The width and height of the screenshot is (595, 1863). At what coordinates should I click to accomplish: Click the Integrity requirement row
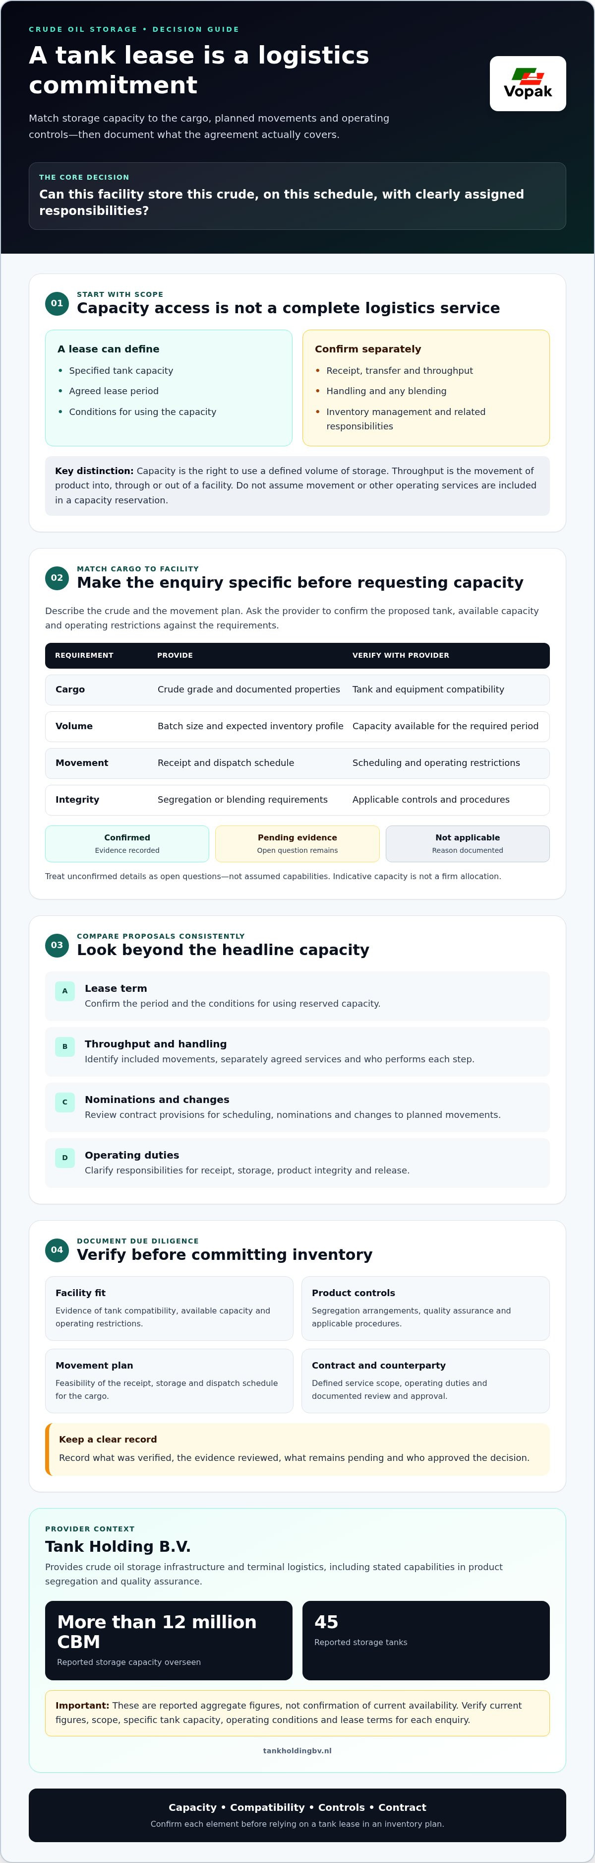tap(297, 800)
